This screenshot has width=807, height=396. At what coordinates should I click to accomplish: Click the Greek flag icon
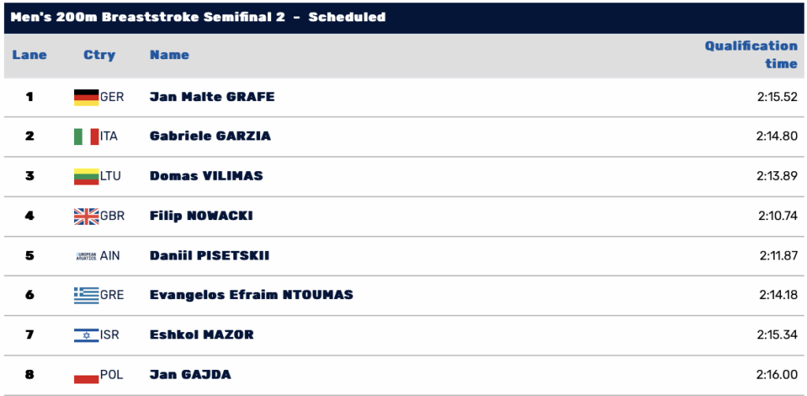pyautogui.click(x=86, y=295)
